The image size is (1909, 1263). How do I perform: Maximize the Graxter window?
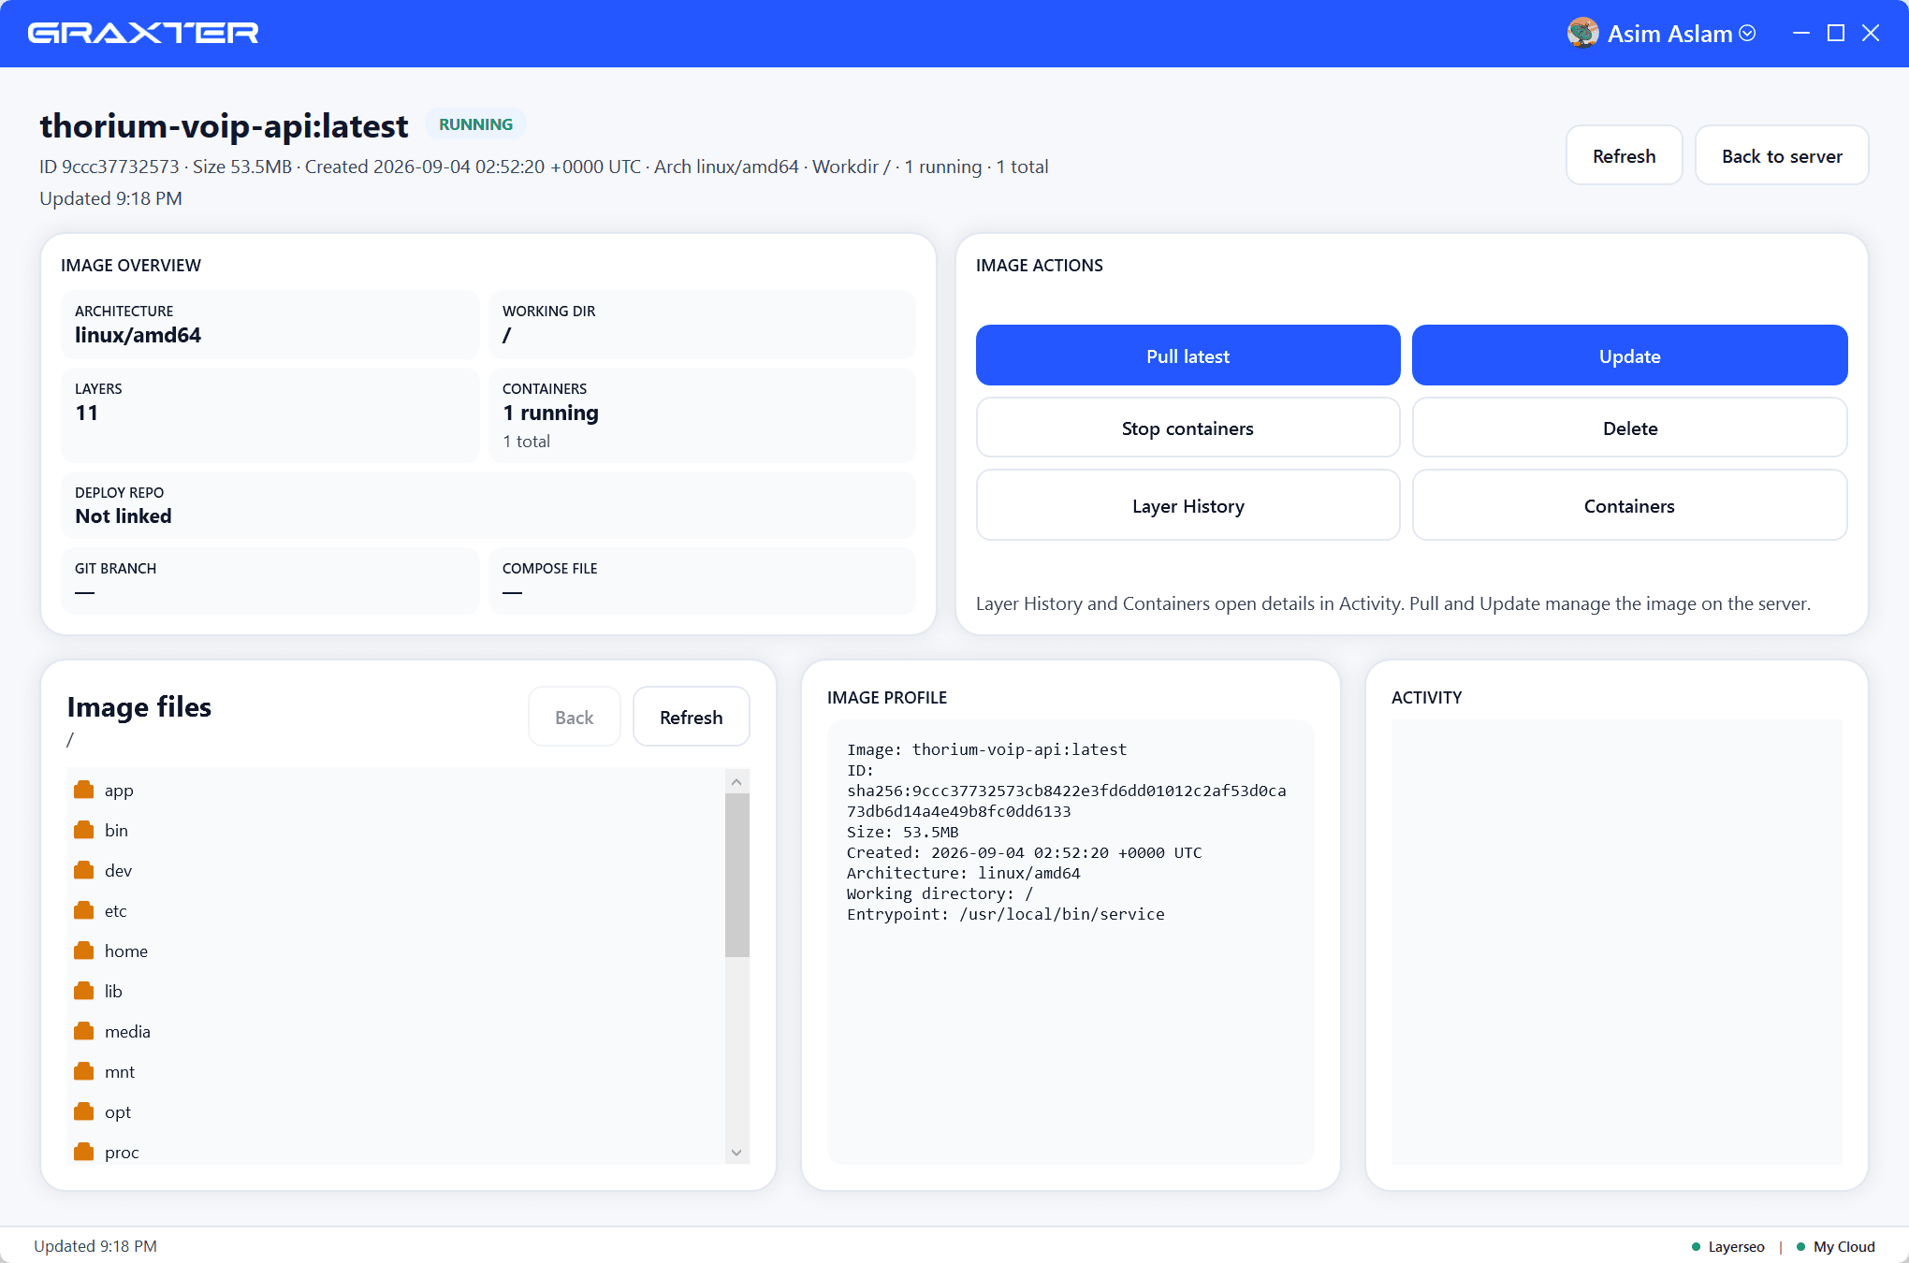pos(1836,34)
